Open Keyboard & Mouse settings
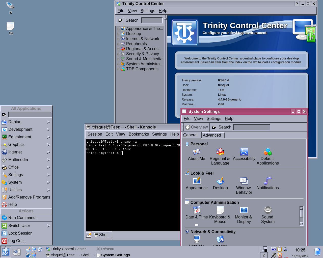Screen dimensions: 323x258 pyautogui.click(x=220, y=215)
